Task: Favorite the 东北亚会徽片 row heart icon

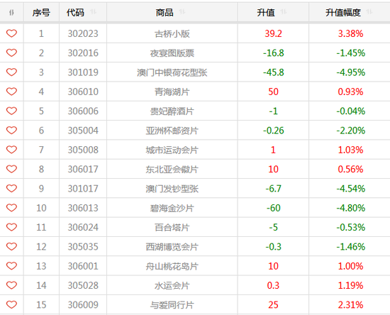Action: pos(11,169)
